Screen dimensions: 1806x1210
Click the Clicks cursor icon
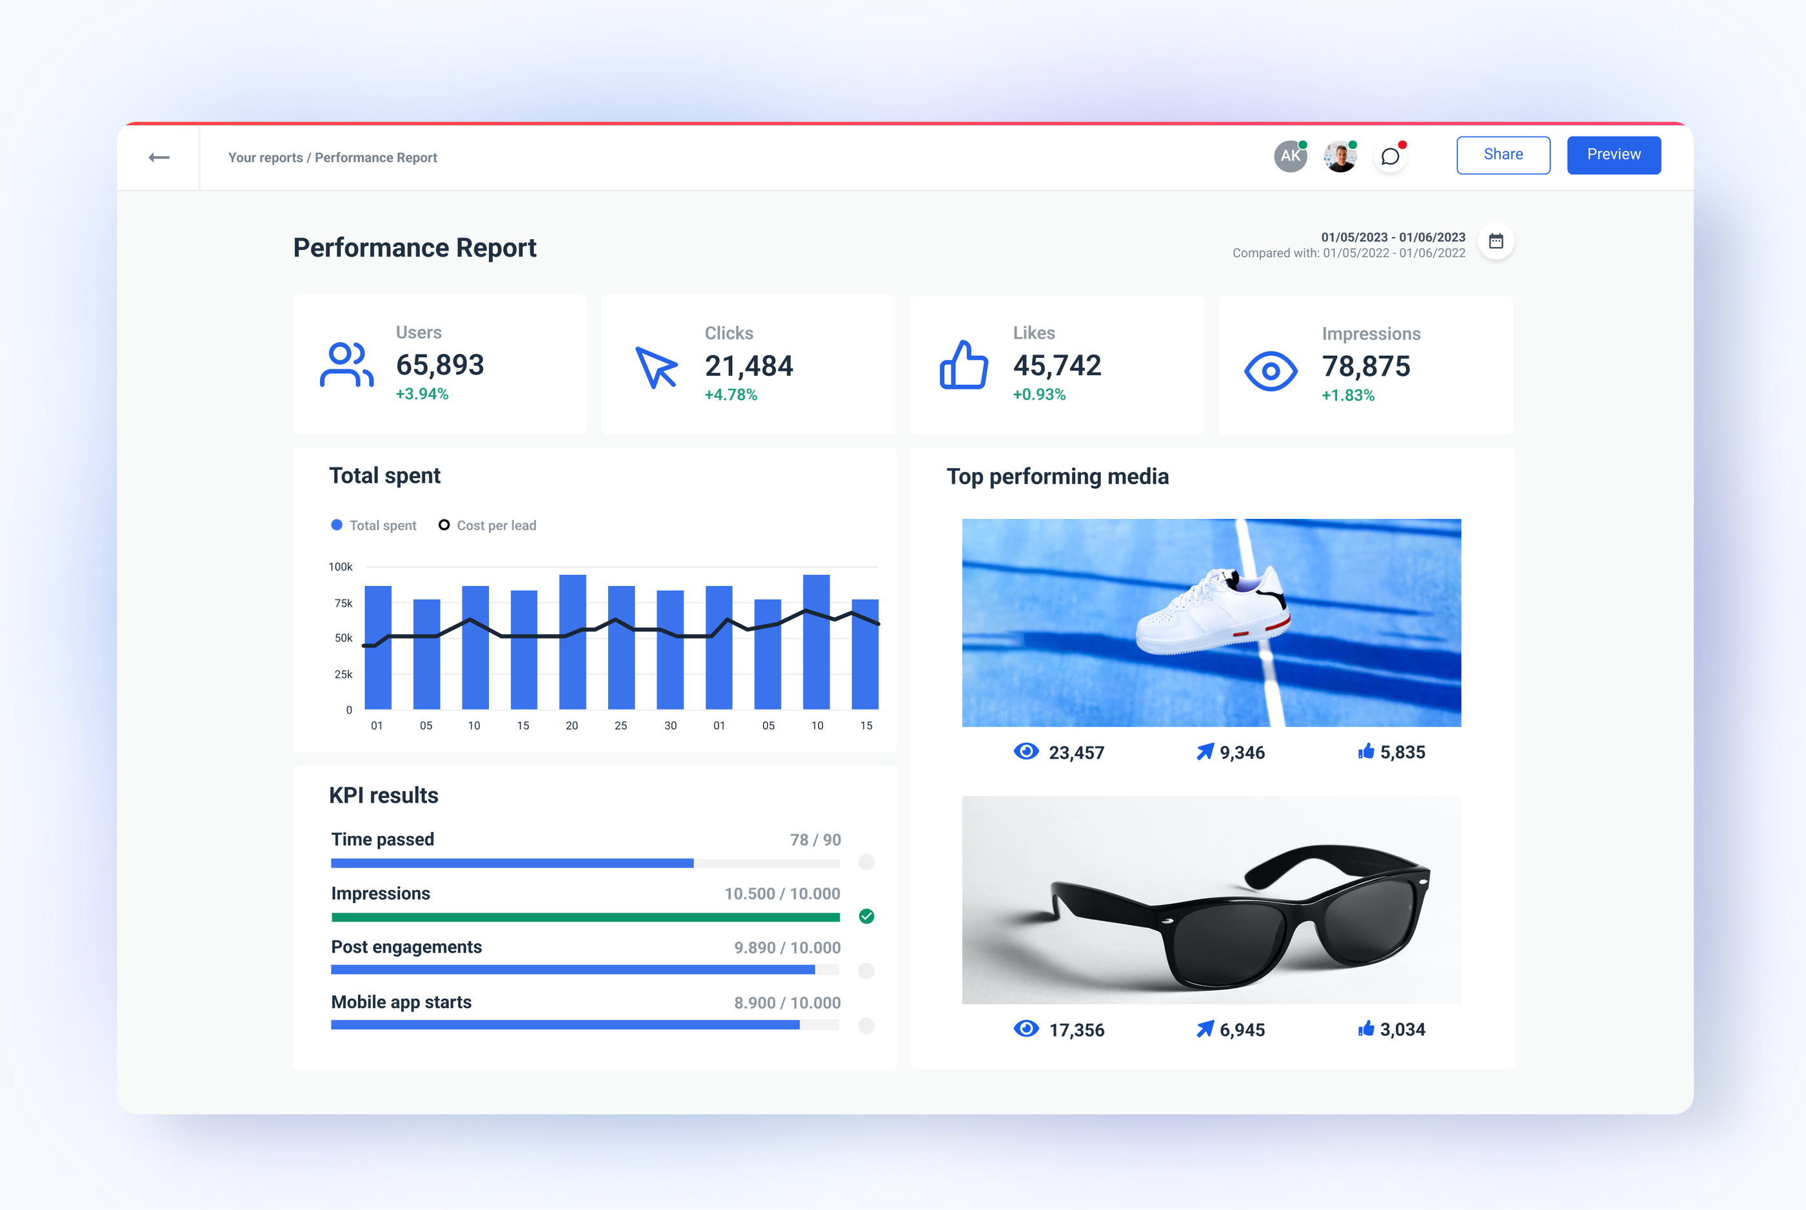pos(655,369)
